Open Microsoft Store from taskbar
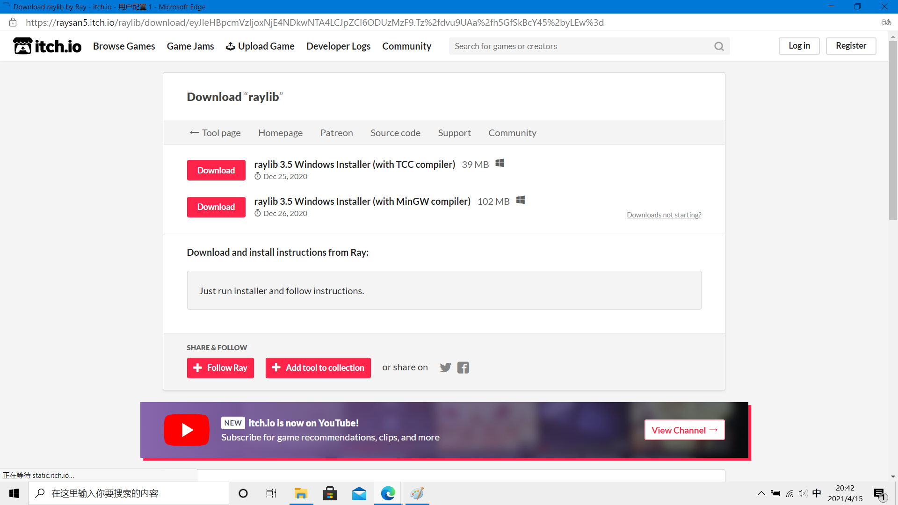Screen dimensions: 898x505 (330, 493)
